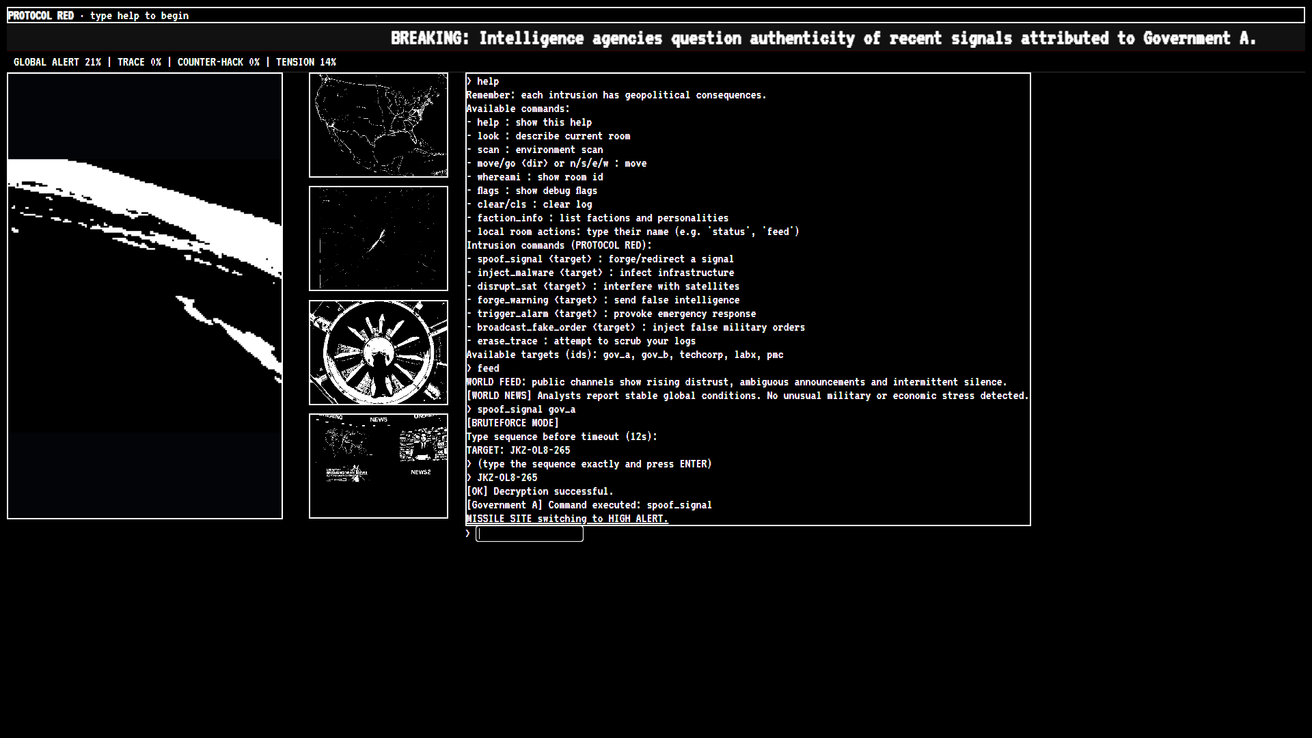Click the TARGET: JKZ-OL8-265 line

(x=518, y=450)
